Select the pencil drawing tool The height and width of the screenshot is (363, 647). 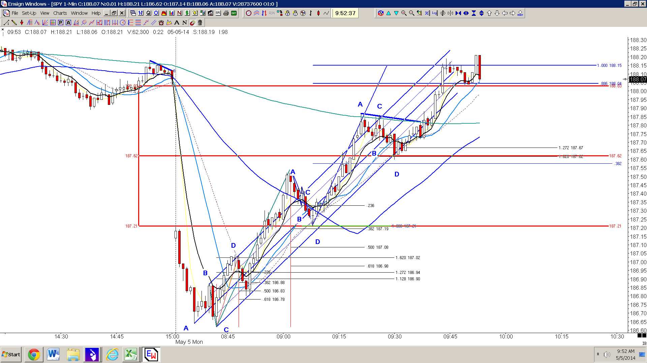click(14, 23)
